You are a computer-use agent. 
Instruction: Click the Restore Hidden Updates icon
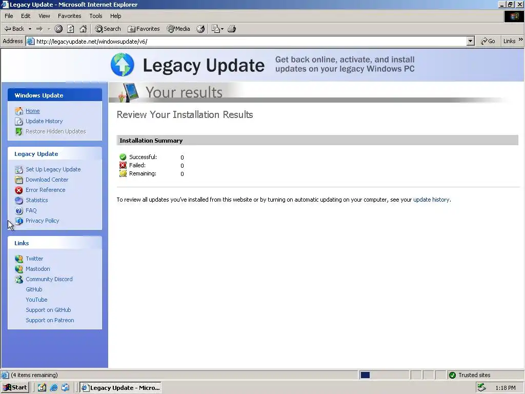click(19, 131)
